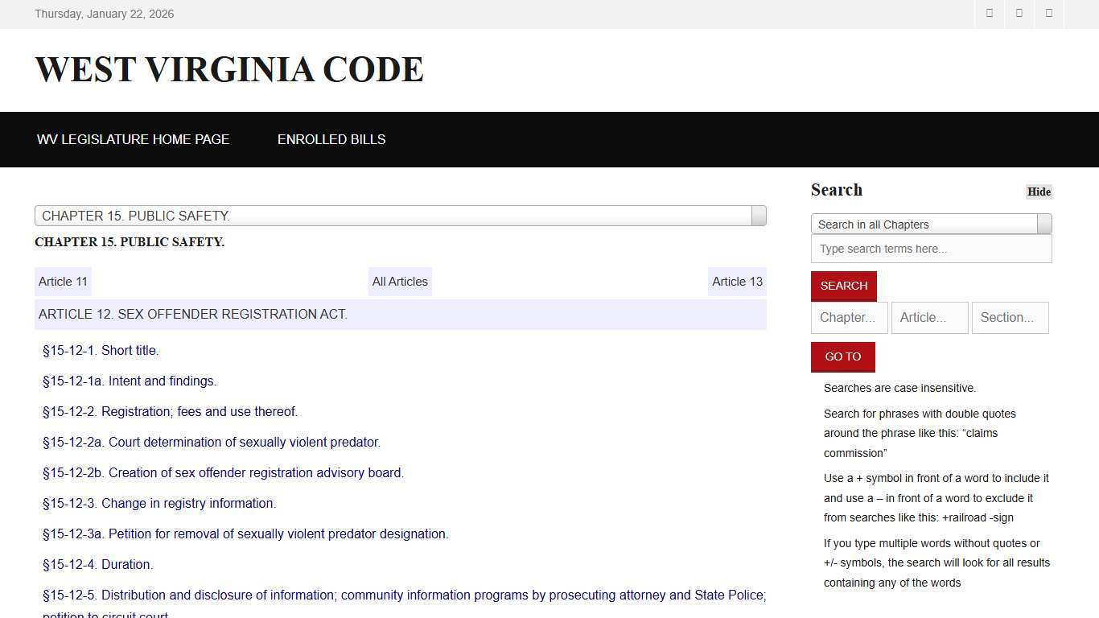Open §15-12-4. Duration section
Screen dimensions: 1099x618
click(97, 564)
